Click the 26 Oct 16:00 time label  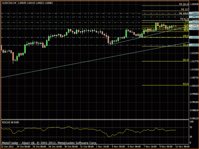point(55,147)
